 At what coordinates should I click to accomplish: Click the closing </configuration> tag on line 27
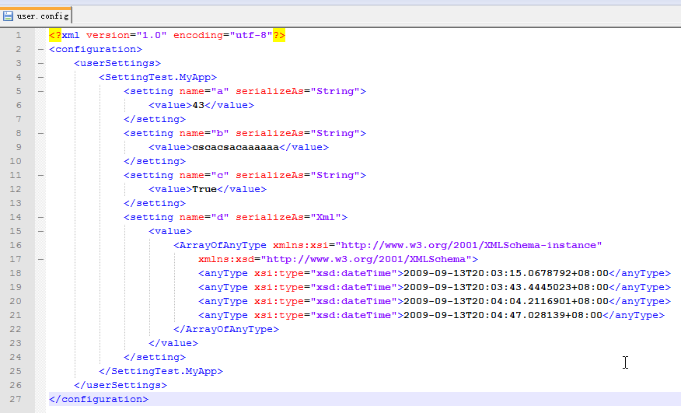[99, 399]
